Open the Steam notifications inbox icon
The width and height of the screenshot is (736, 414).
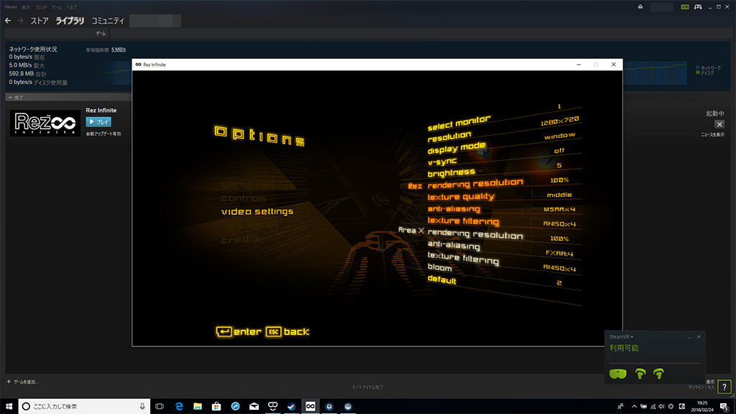point(640,6)
